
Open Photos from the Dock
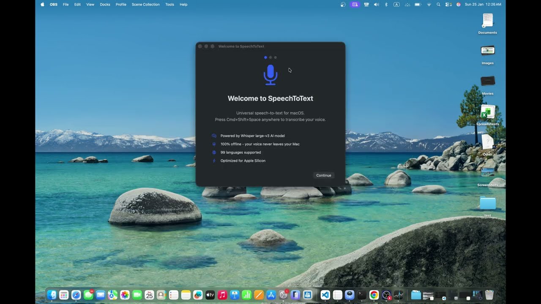click(125, 295)
